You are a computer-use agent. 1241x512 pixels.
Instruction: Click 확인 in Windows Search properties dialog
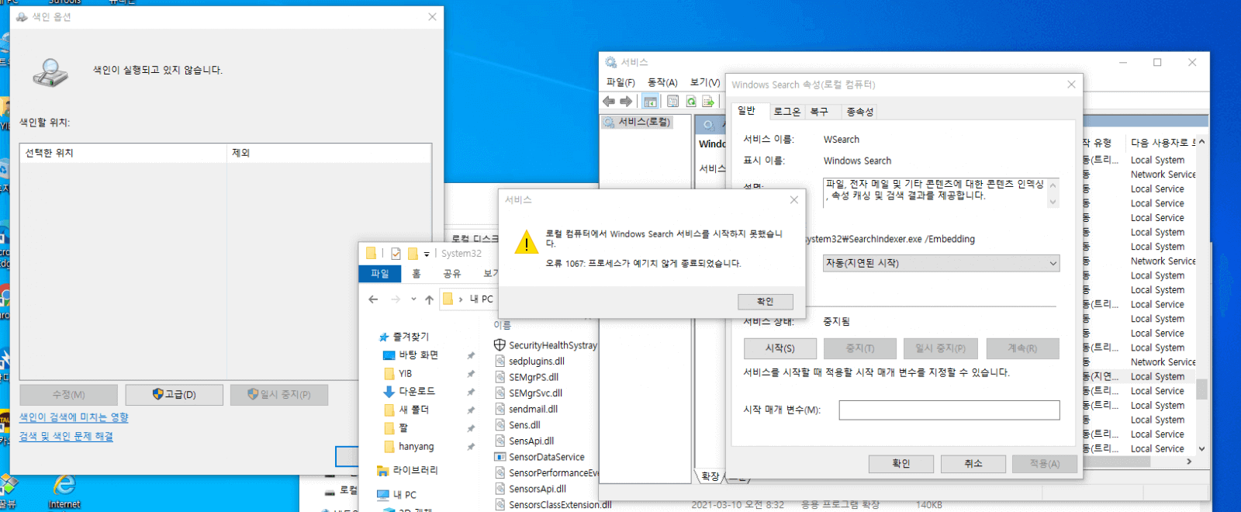click(x=901, y=464)
